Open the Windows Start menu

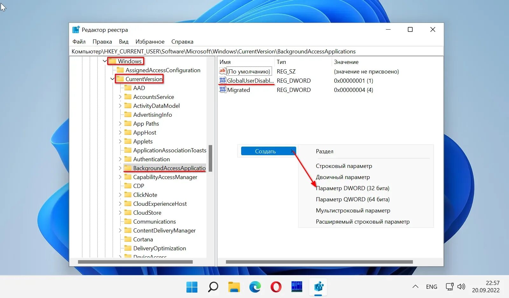(x=192, y=287)
